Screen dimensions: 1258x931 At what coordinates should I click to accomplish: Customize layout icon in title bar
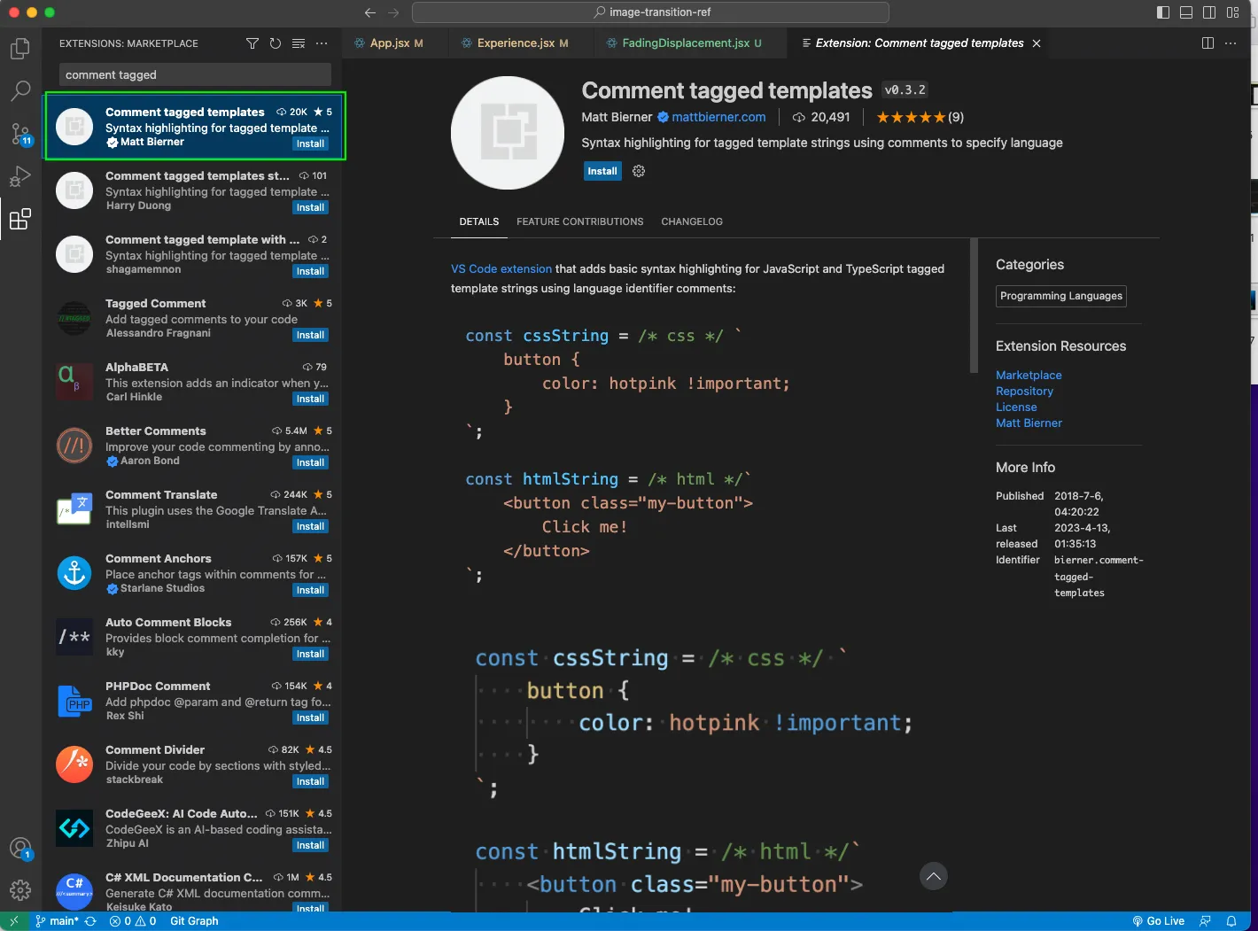[1232, 12]
